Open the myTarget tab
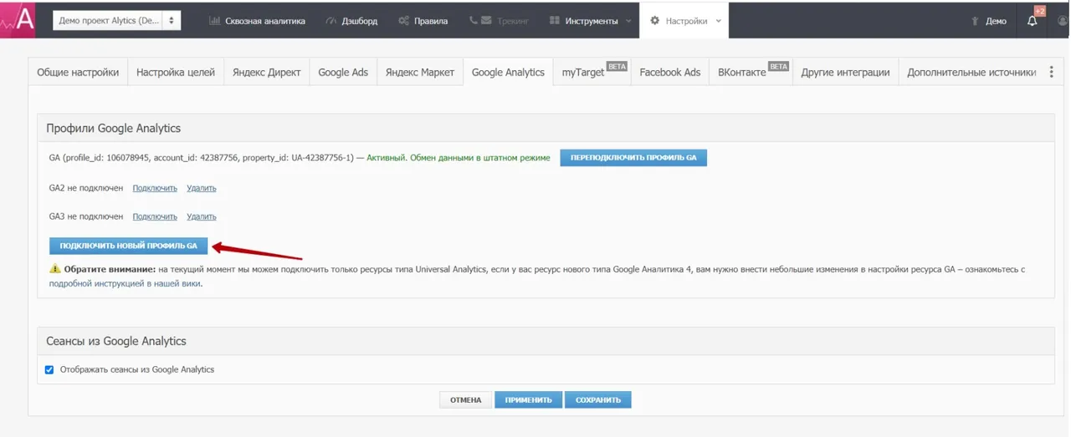Screen dimensions: 1071x437 tap(592, 73)
